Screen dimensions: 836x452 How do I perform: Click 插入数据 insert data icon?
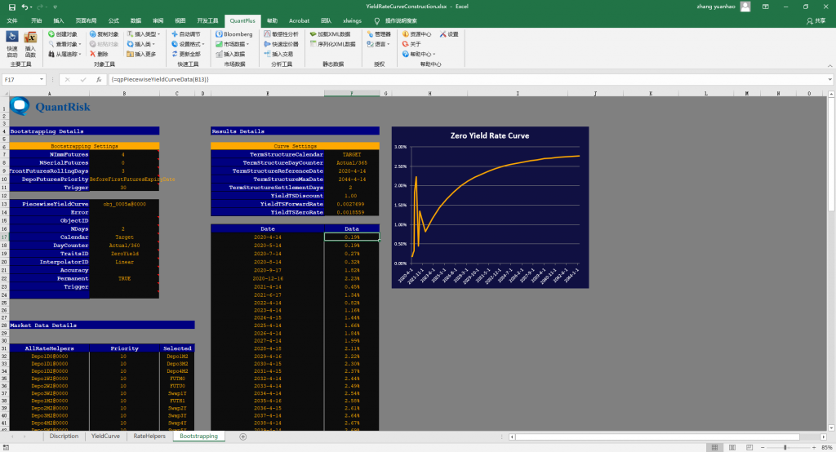(230, 54)
